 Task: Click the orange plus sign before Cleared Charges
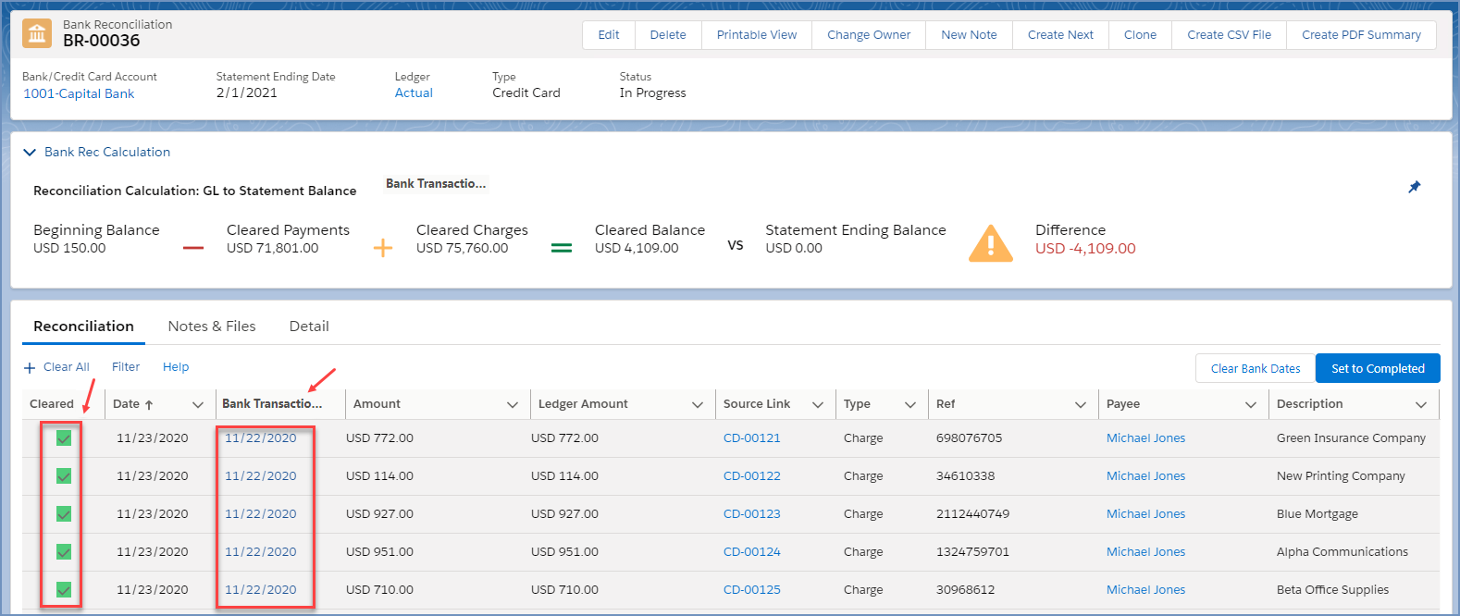click(383, 248)
